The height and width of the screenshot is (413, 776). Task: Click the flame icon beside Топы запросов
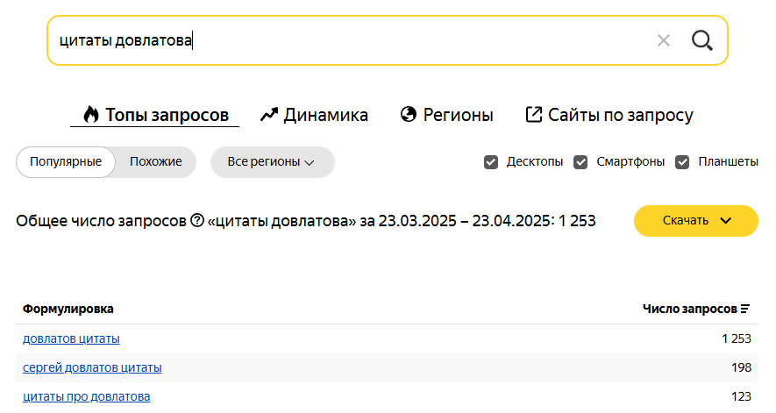[91, 114]
